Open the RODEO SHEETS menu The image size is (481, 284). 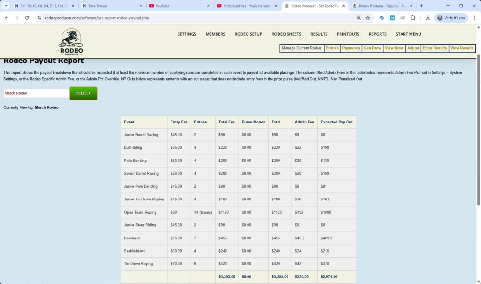tap(287, 34)
